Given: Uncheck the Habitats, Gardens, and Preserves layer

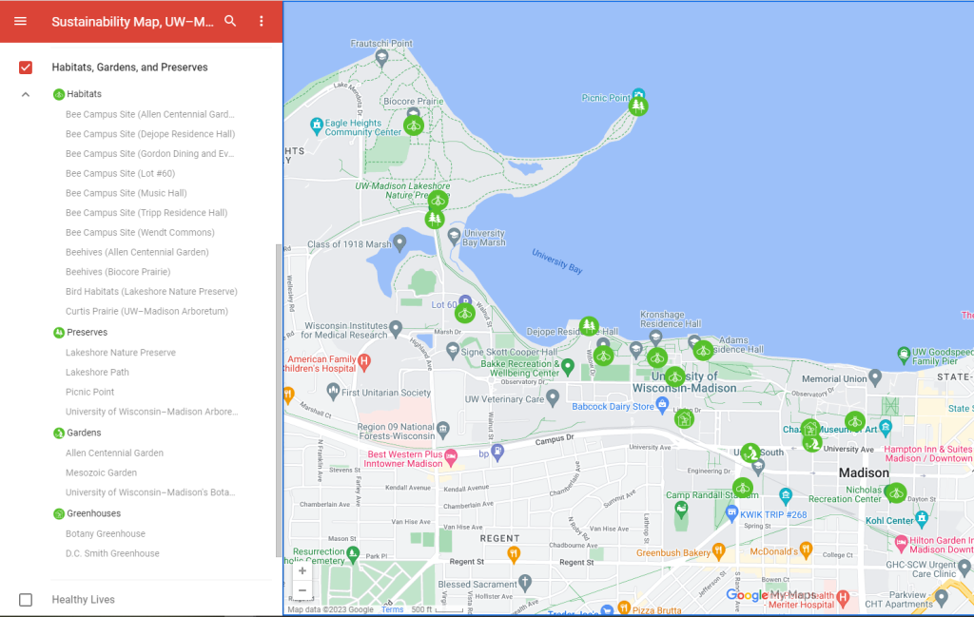Looking at the screenshot, I should tap(26, 67).
